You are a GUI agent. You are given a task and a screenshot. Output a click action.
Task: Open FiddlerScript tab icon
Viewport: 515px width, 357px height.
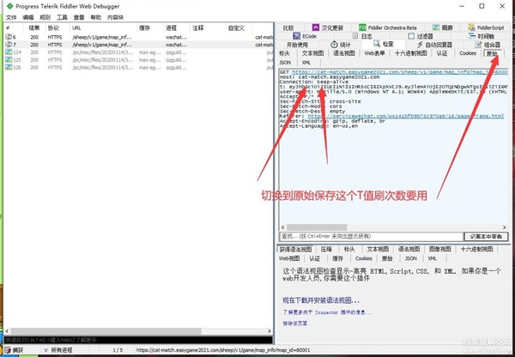471,27
